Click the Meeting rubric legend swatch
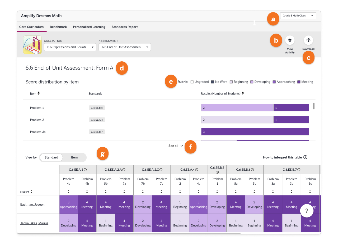Viewport: 338px width, 245px height. [x=299, y=82]
